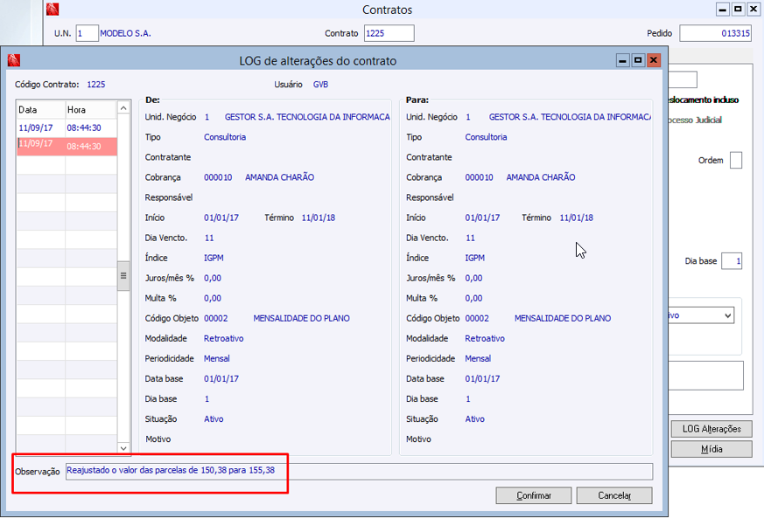764x518 pixels.
Task: Click the Contrato field showing 1225
Action: click(x=389, y=33)
